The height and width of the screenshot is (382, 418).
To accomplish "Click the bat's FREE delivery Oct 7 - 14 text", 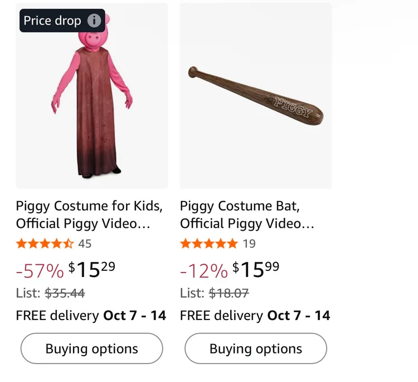I will click(x=255, y=315).
